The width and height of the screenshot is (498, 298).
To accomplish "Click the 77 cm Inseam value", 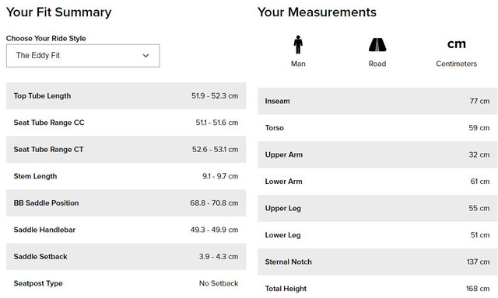I will coord(479,101).
